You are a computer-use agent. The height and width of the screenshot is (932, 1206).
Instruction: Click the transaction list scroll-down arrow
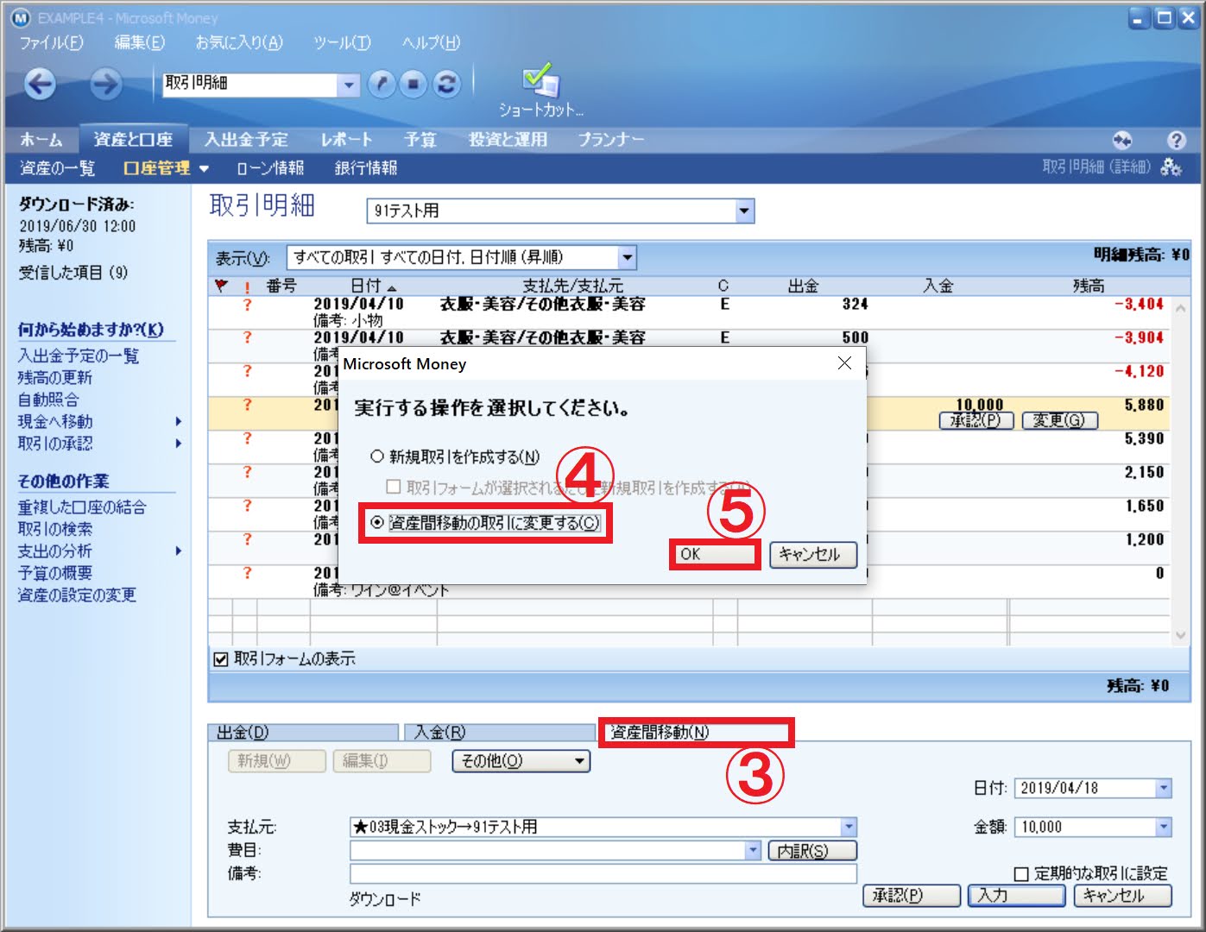click(1180, 635)
